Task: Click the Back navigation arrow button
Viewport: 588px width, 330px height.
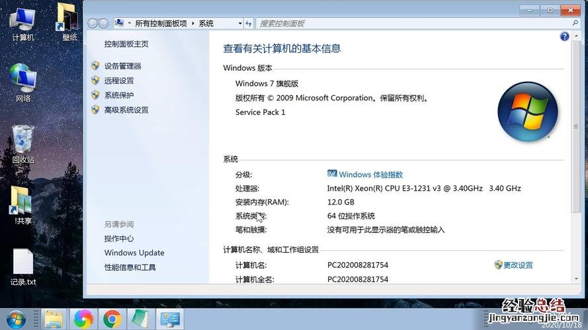Action: (93, 23)
